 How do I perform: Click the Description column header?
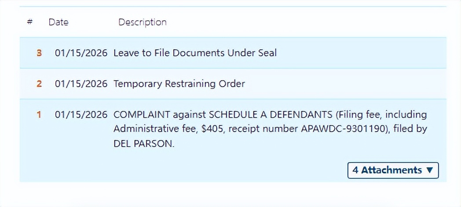(x=142, y=22)
